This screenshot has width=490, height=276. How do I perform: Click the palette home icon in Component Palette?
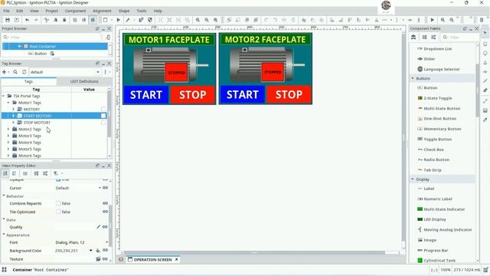413,38
